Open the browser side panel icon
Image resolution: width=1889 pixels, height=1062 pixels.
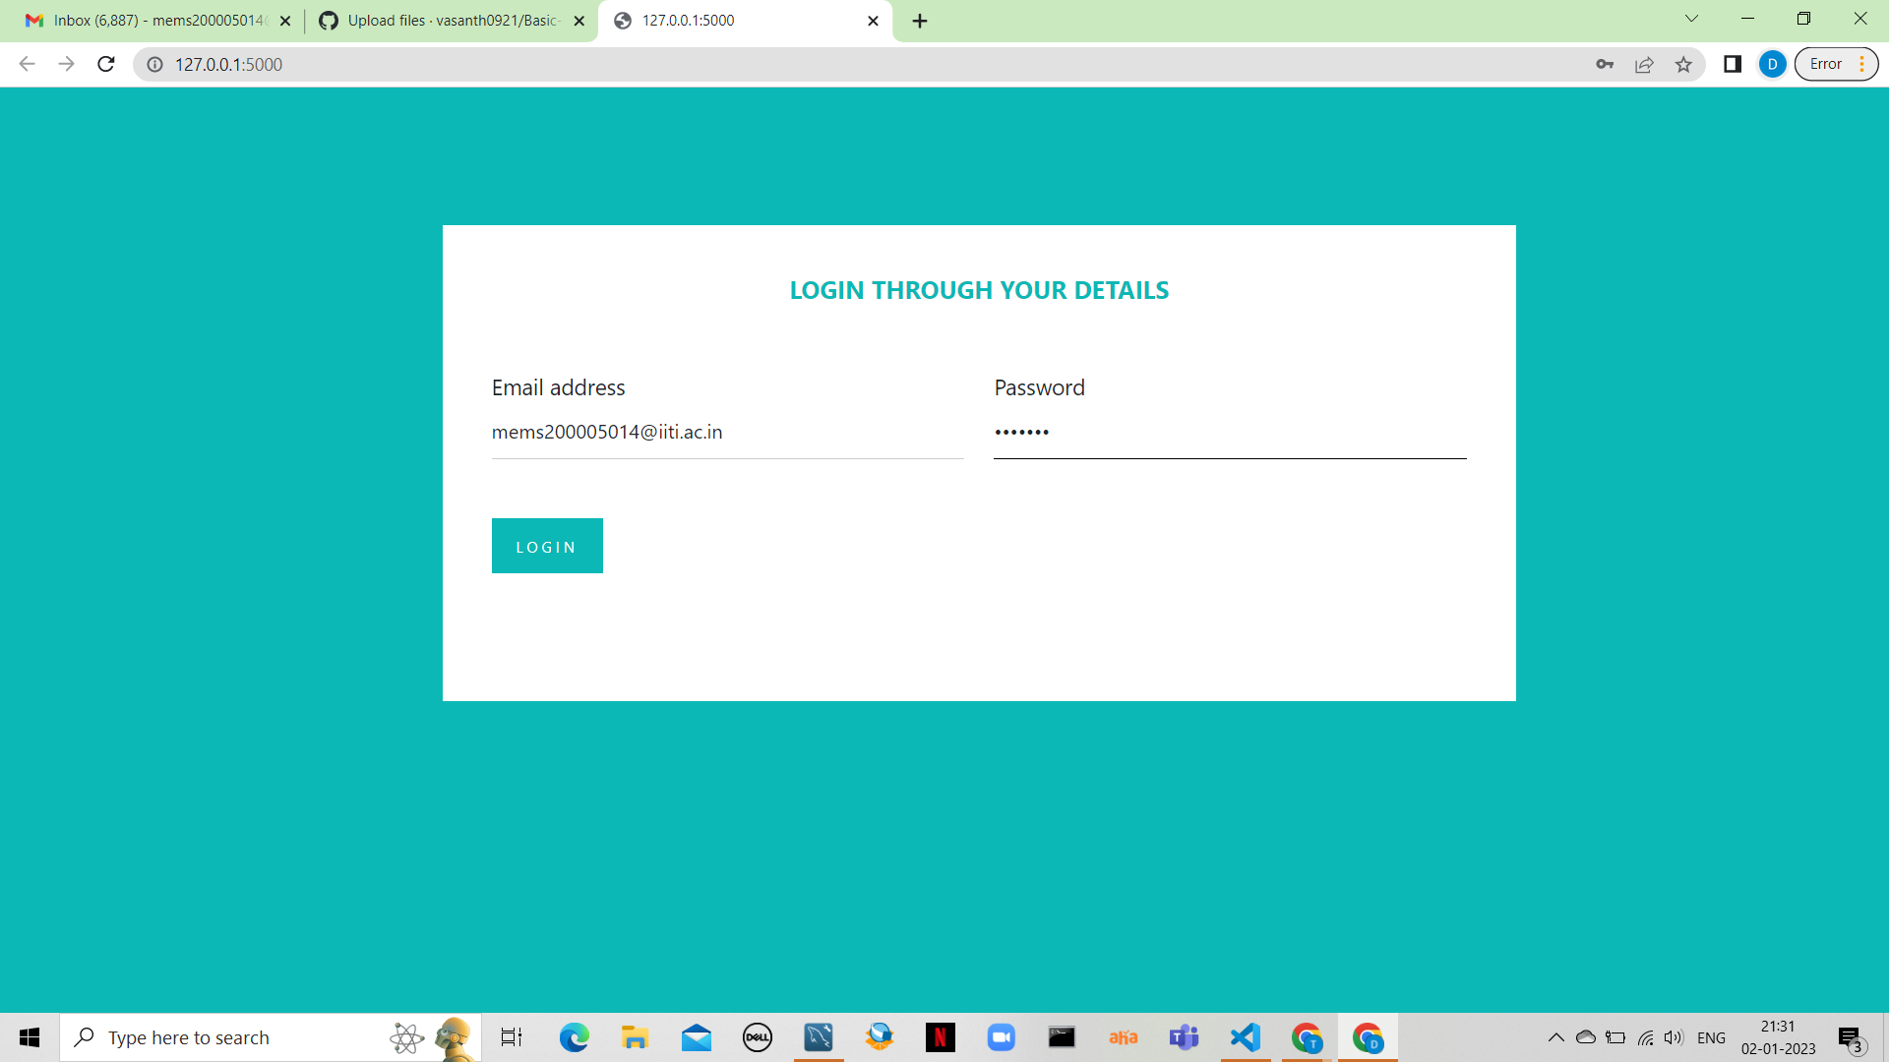[1733, 64]
